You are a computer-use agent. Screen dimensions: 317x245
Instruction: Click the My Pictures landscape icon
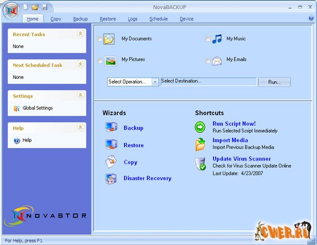(x=110, y=61)
